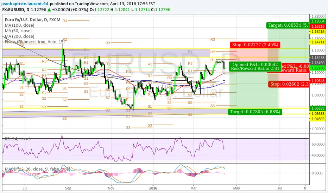Click the RSI 40.0000 scale value

318,155
